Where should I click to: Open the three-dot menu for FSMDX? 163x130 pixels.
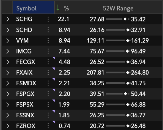tap(48, 83)
